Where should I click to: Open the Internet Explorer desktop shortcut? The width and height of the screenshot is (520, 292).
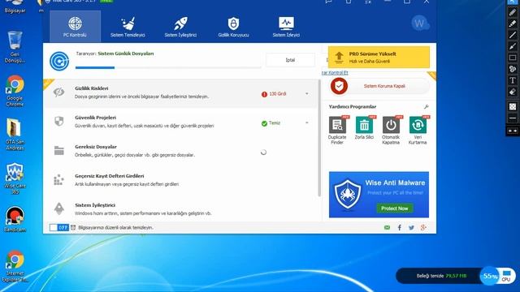pos(15,266)
